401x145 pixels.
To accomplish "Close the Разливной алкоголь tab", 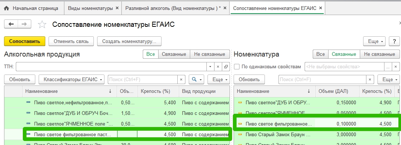I will coord(225,8).
